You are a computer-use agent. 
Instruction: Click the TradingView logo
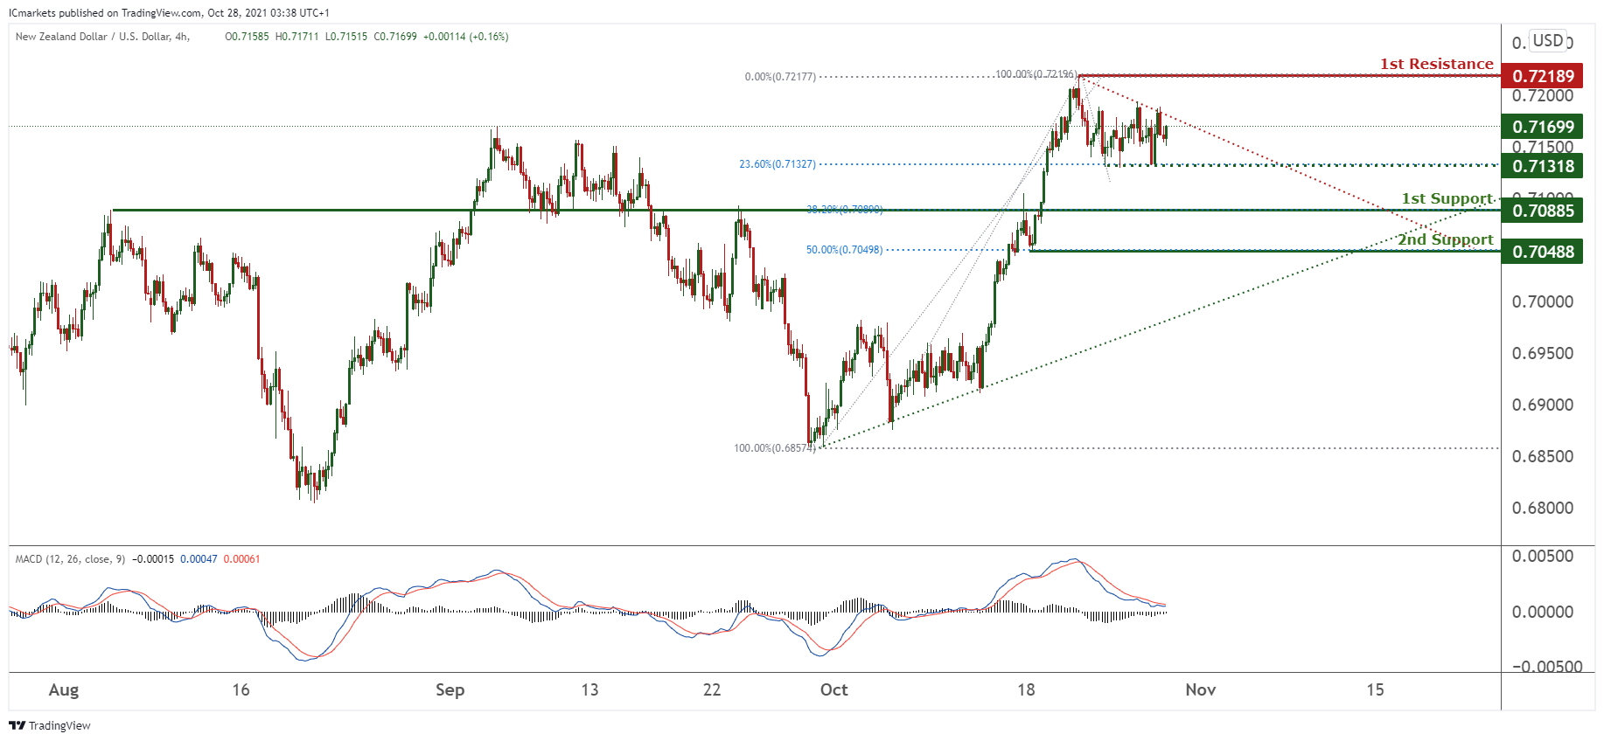[x=50, y=725]
